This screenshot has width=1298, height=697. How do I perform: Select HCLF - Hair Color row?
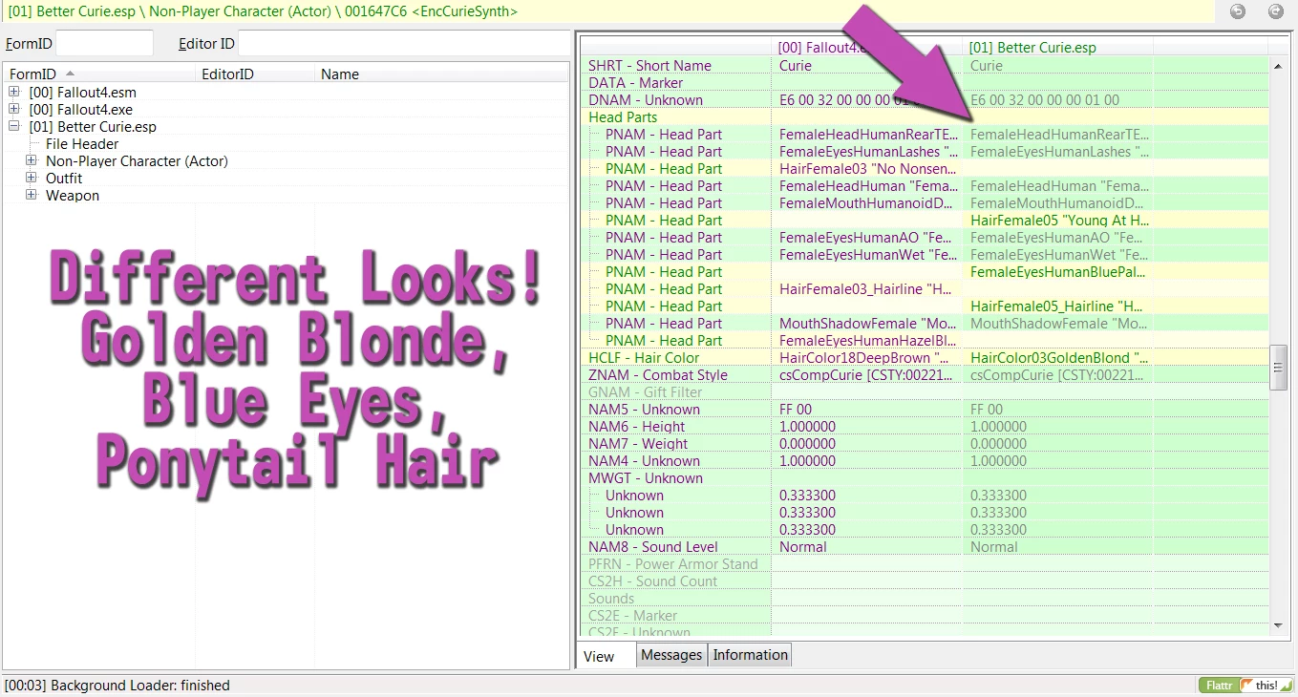tap(925, 358)
